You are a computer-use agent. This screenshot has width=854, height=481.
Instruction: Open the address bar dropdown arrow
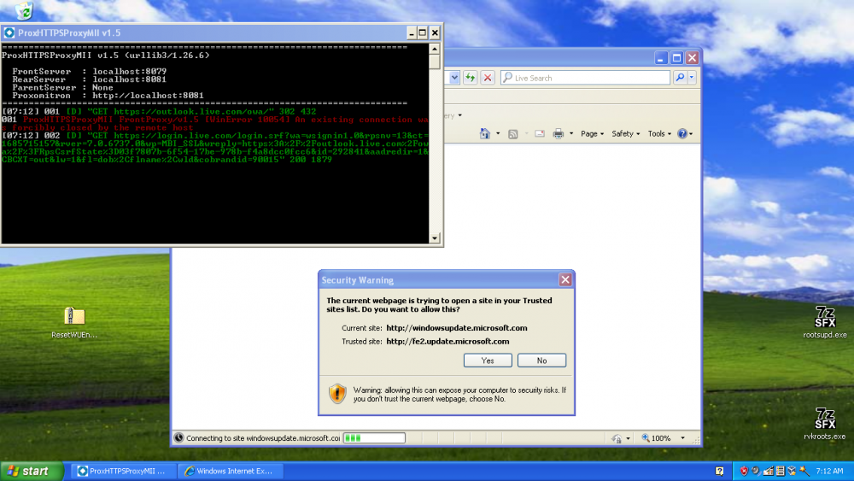[454, 78]
